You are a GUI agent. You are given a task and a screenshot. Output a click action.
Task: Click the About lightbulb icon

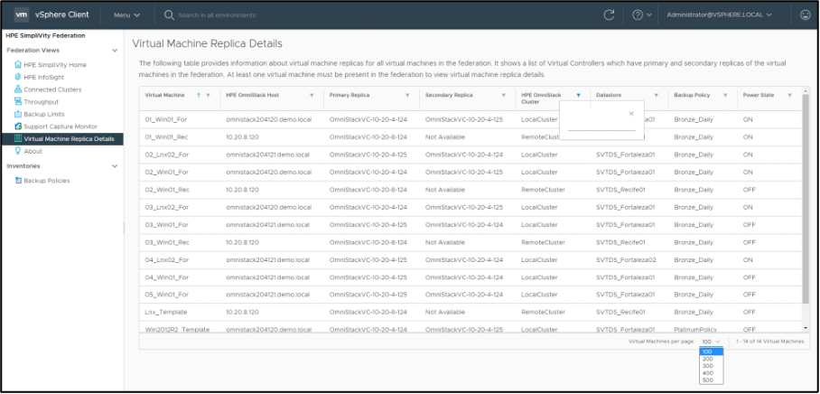[18, 151]
